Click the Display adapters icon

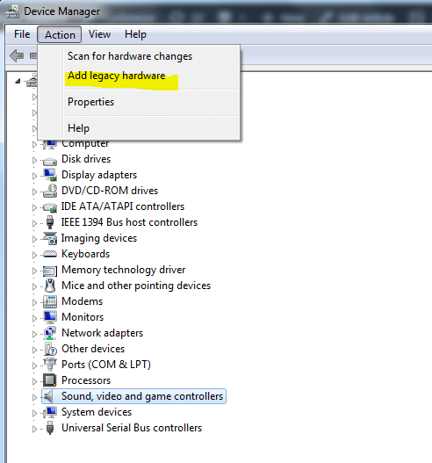point(50,175)
